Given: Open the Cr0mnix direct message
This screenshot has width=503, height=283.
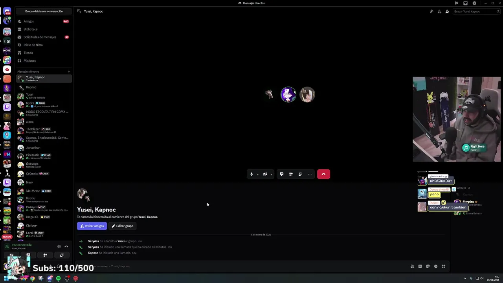Looking at the screenshot, I should click(x=44, y=174).
